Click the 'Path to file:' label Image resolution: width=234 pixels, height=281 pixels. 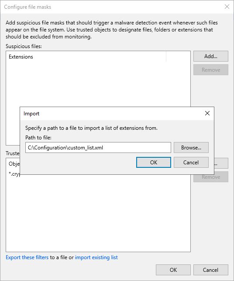point(38,138)
